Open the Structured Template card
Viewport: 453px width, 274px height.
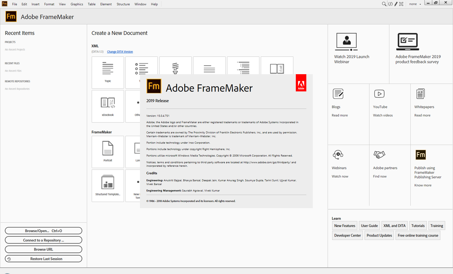click(108, 185)
